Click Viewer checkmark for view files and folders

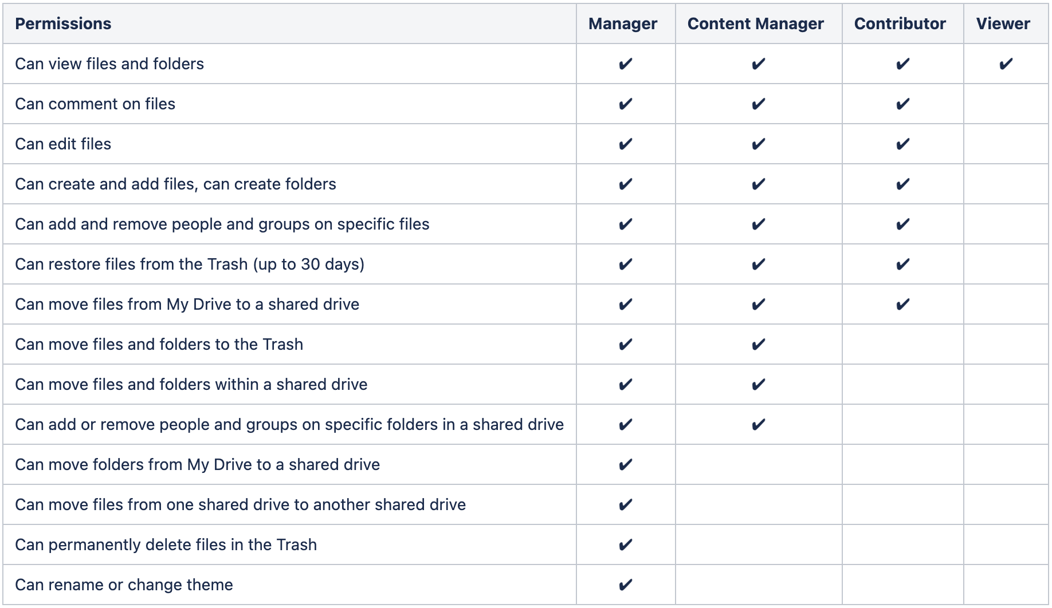click(x=1006, y=64)
